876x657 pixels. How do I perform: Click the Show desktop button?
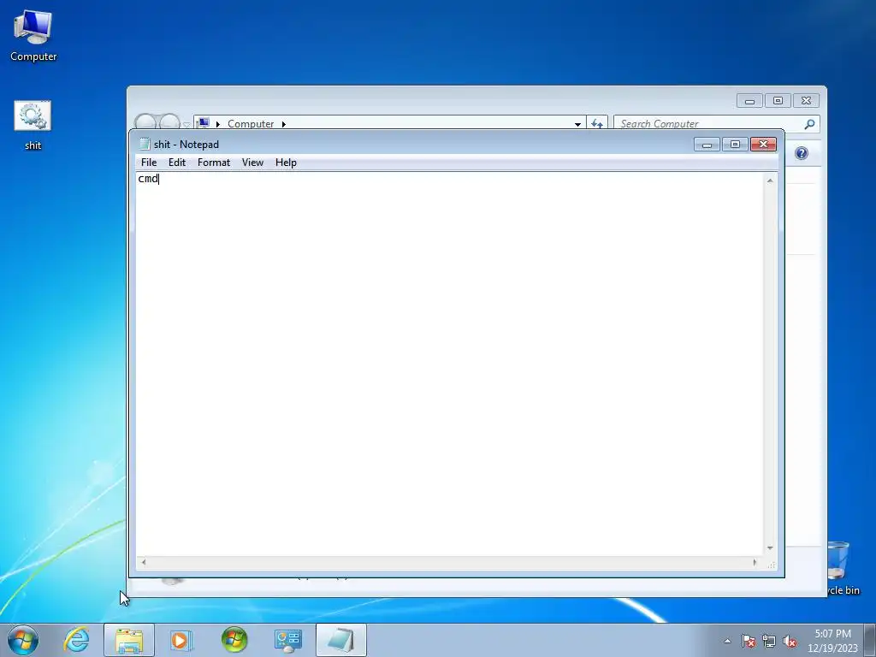point(870,640)
